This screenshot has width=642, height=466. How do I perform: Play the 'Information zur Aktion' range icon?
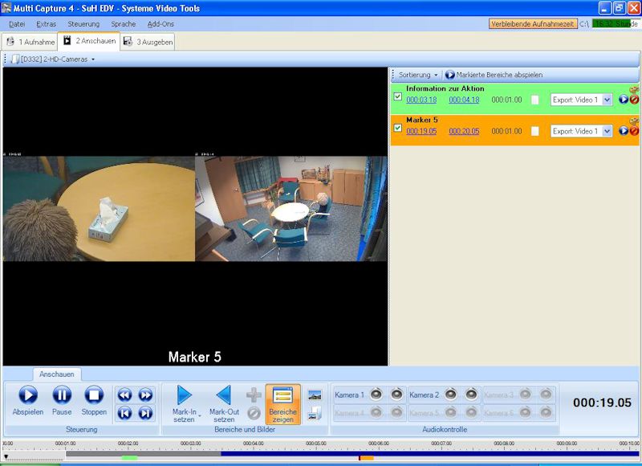tap(624, 100)
